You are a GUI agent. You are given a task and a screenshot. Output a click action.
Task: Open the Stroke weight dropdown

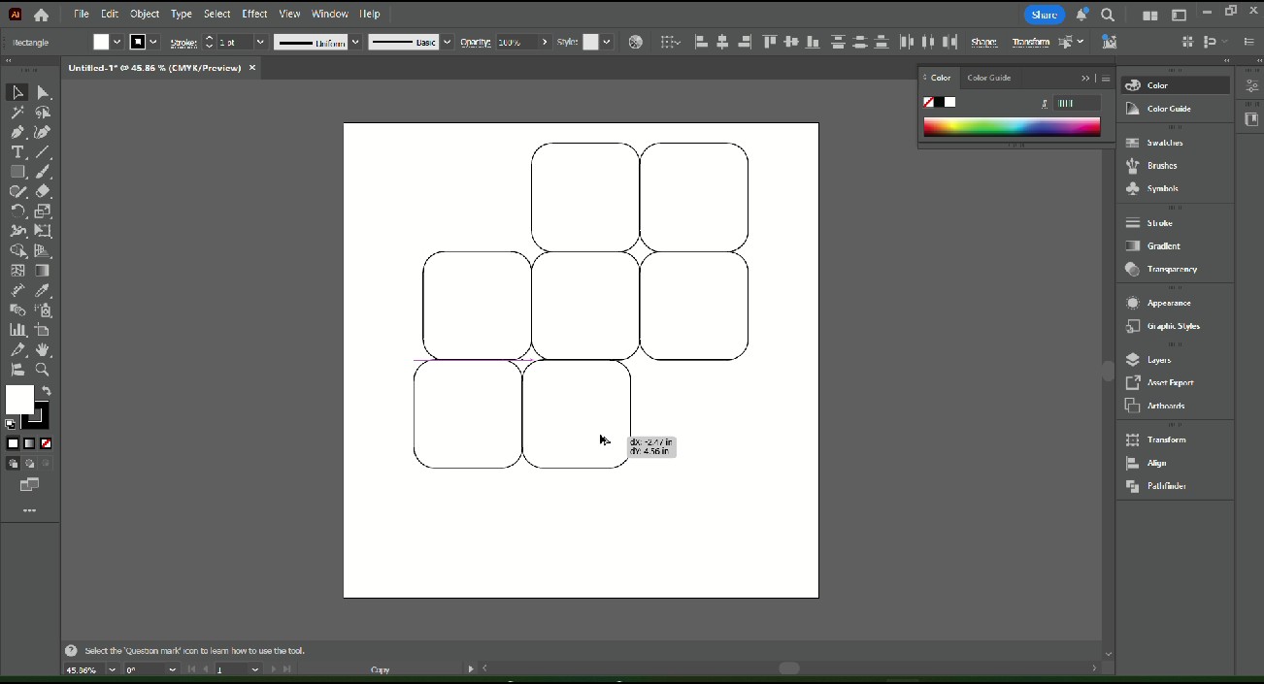(x=260, y=42)
